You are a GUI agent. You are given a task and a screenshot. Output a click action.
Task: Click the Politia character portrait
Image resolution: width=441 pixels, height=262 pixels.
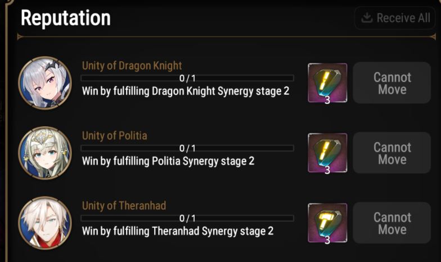(x=45, y=153)
